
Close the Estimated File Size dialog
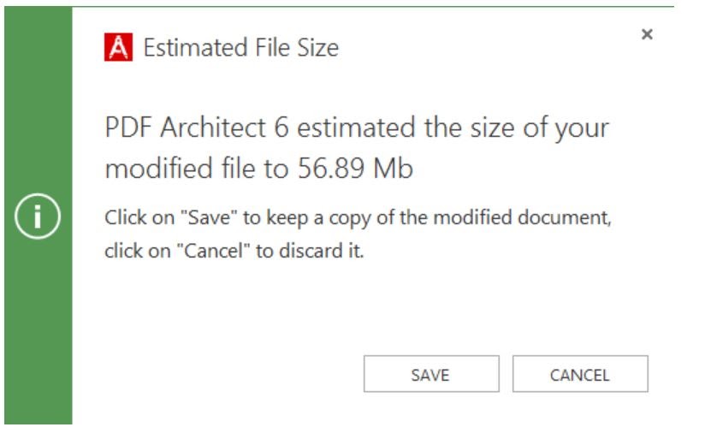pyautogui.click(x=647, y=35)
